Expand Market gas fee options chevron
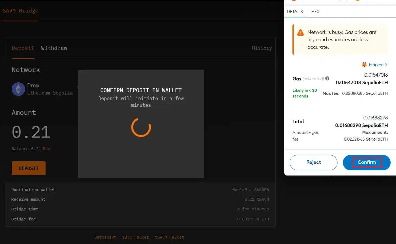This screenshot has height=244, width=396. click(x=386, y=65)
